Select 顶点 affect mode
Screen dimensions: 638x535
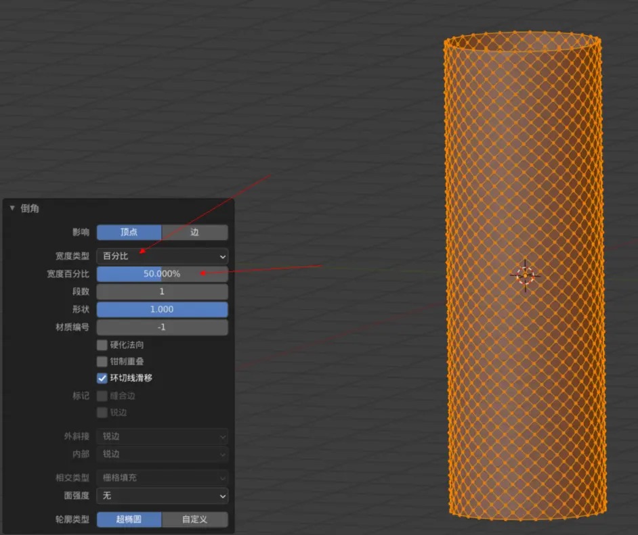[x=129, y=232]
